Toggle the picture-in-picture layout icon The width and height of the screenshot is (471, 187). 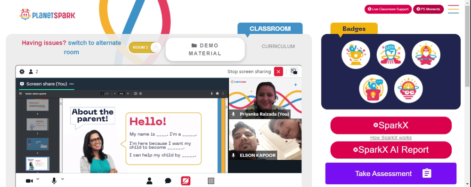tap(294, 71)
